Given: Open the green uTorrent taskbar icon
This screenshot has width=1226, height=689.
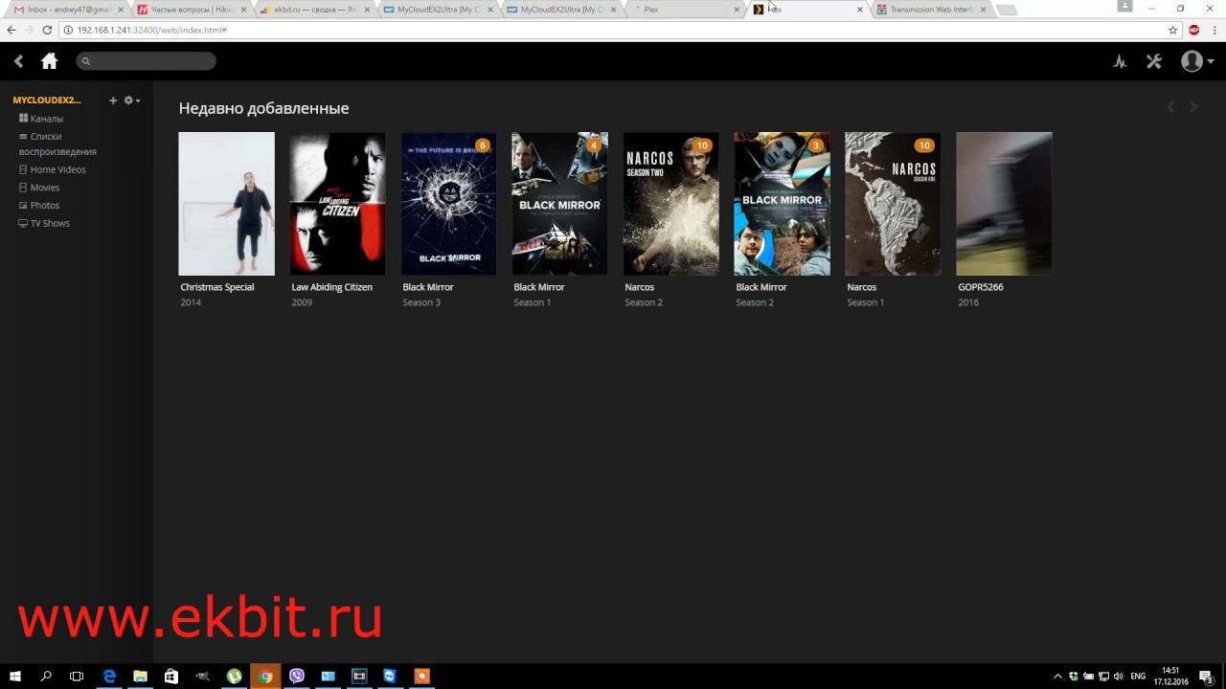Looking at the screenshot, I should tap(234, 676).
